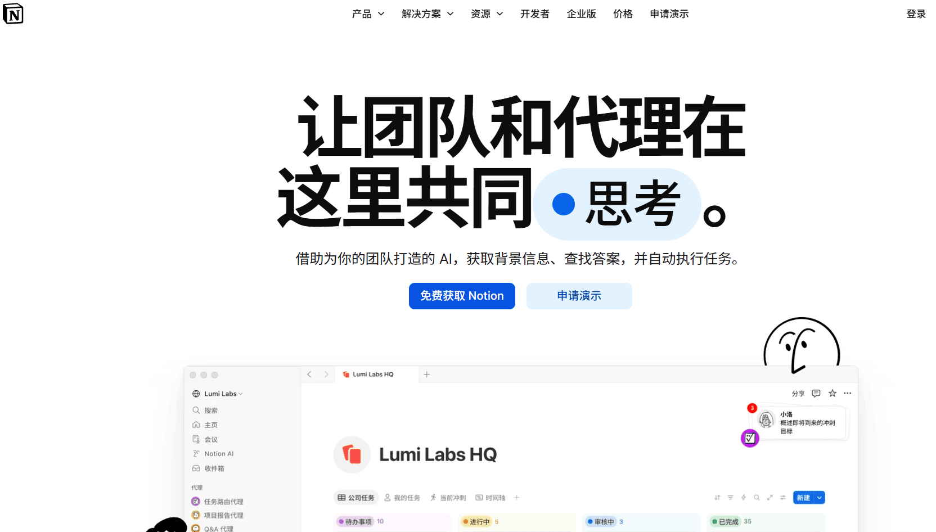
Task: Open the 开发者 page
Action: pos(535,14)
